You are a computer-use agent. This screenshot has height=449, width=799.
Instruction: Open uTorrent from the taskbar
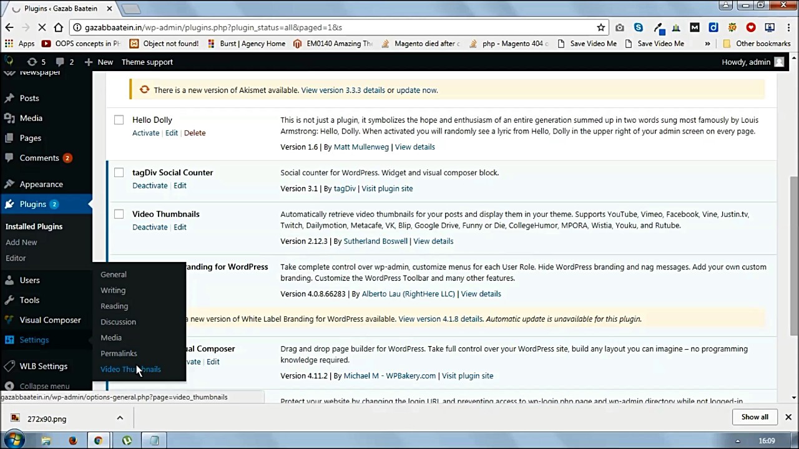[127, 440]
